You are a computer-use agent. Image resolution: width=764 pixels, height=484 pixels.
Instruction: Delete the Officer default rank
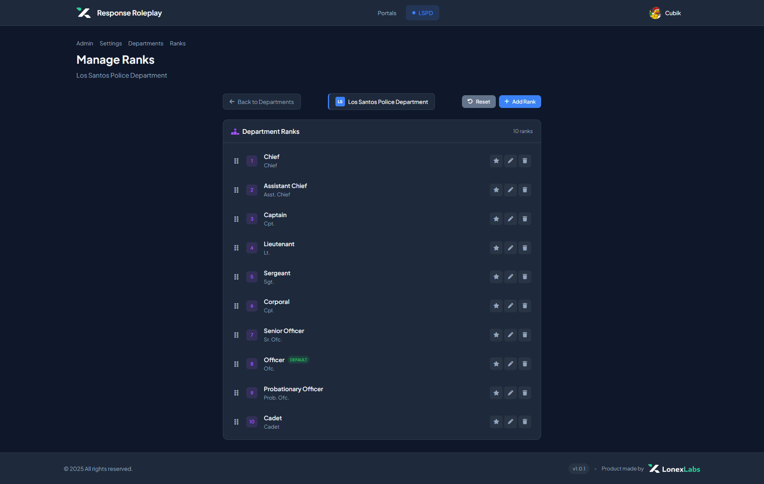click(x=525, y=364)
